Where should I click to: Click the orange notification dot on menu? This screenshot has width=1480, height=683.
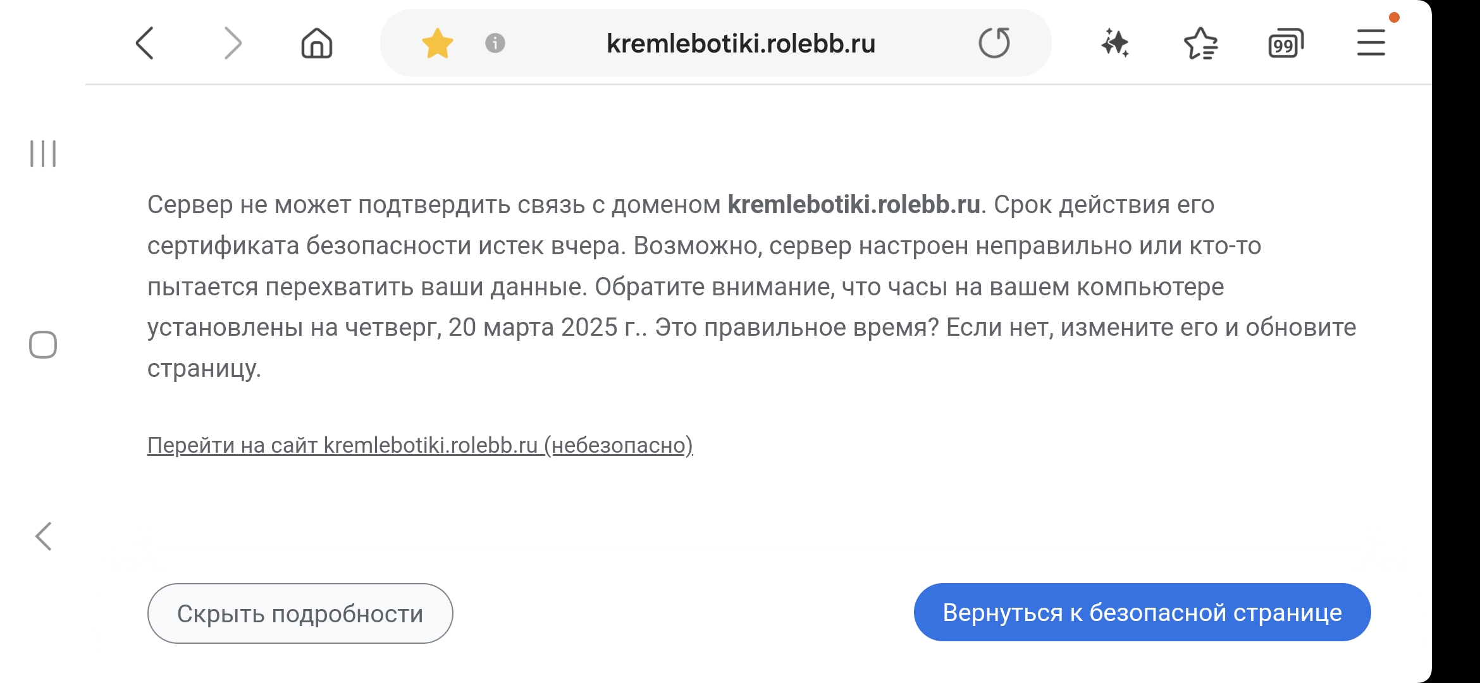[1394, 17]
